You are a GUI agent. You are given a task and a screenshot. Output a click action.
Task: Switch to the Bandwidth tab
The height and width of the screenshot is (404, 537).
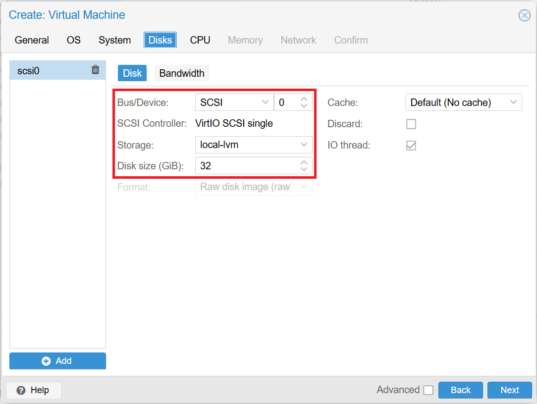tap(181, 73)
